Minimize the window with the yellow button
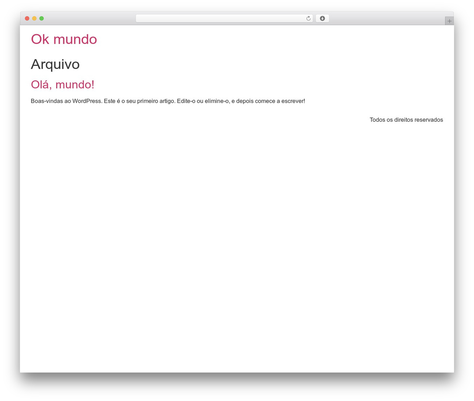The width and height of the screenshot is (474, 401). [34, 18]
